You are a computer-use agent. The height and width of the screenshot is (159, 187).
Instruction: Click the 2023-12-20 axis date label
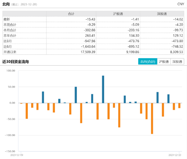click(x=175, y=155)
